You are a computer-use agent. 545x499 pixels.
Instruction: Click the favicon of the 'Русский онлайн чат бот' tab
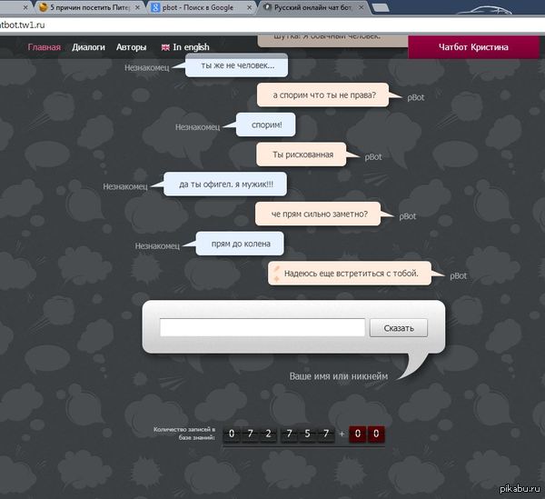[267, 6]
